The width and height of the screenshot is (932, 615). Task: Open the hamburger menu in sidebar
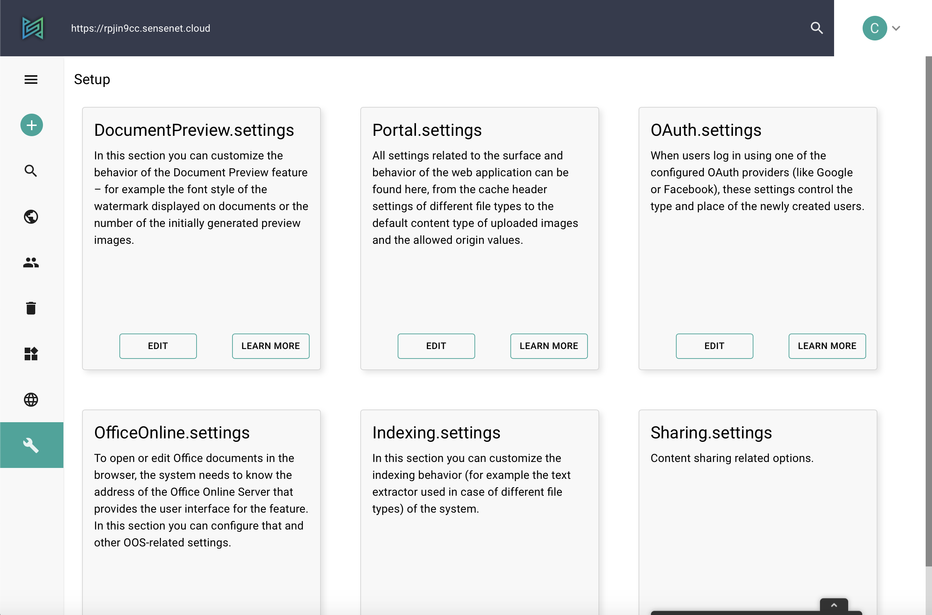(31, 80)
